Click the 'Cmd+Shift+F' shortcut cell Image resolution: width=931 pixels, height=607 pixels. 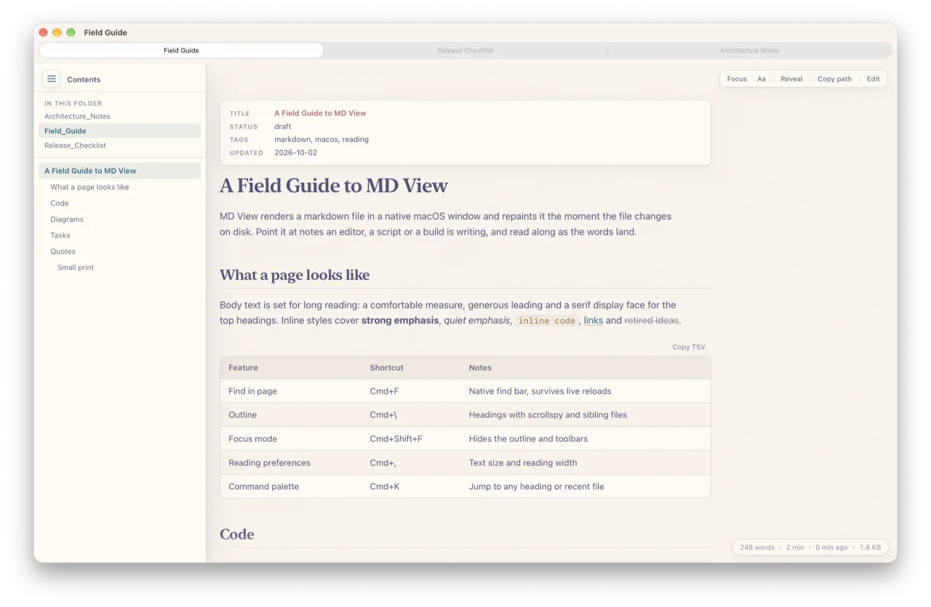click(396, 439)
